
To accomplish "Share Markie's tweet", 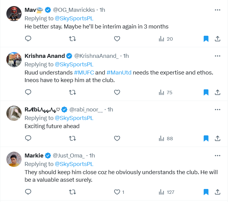I will pyautogui.click(x=217, y=192).
